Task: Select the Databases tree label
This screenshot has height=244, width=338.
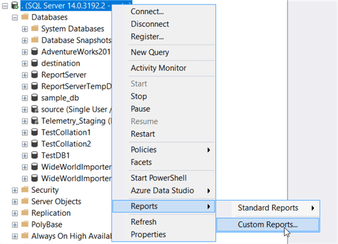Action: pyautogui.click(x=49, y=17)
